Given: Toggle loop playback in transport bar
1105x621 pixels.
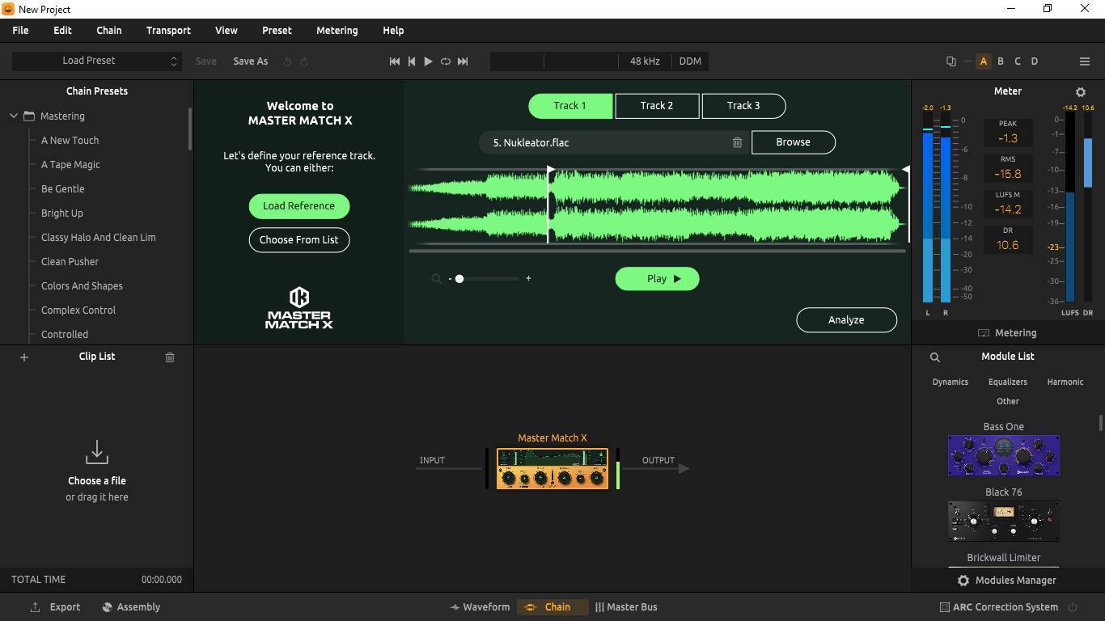Looking at the screenshot, I should click(x=445, y=61).
